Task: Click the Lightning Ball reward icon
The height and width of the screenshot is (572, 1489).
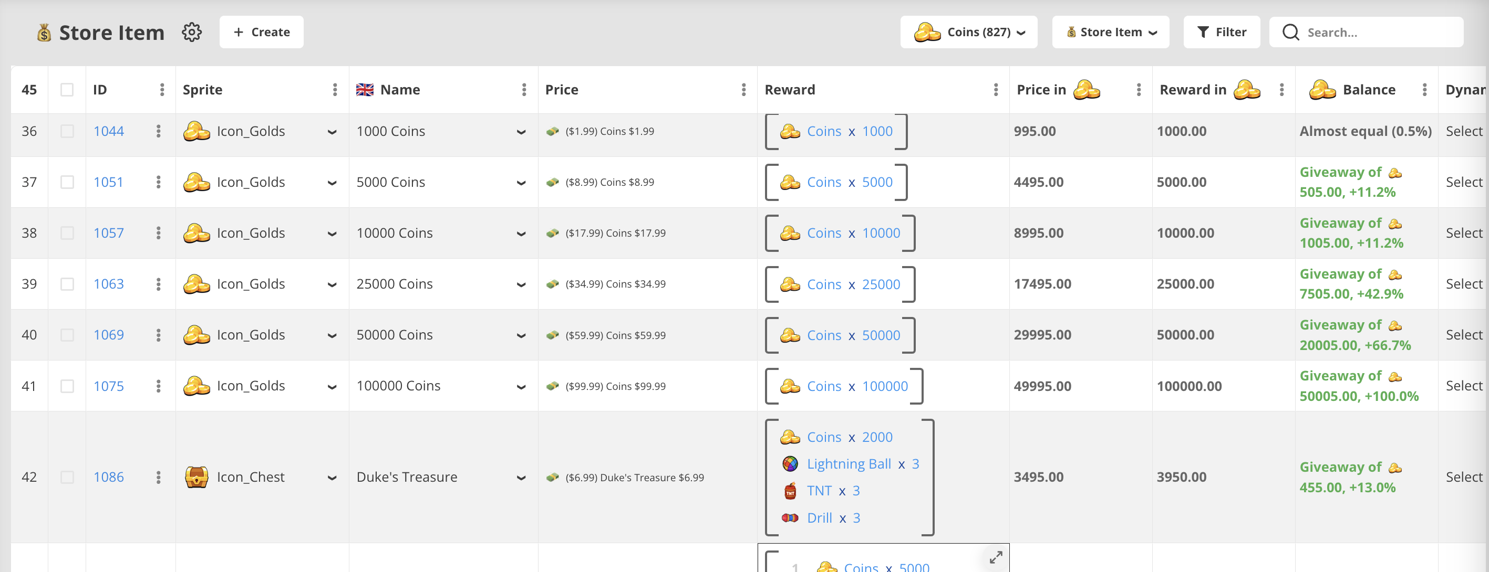Action: click(790, 463)
